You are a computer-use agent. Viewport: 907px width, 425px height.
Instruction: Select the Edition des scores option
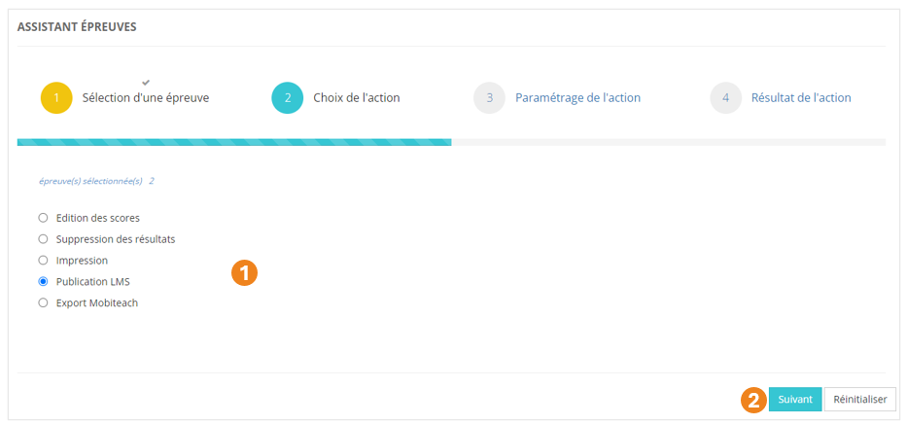(x=43, y=218)
